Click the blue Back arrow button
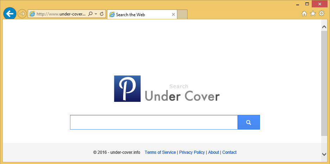The height and width of the screenshot is (164, 330). [x=10, y=14]
